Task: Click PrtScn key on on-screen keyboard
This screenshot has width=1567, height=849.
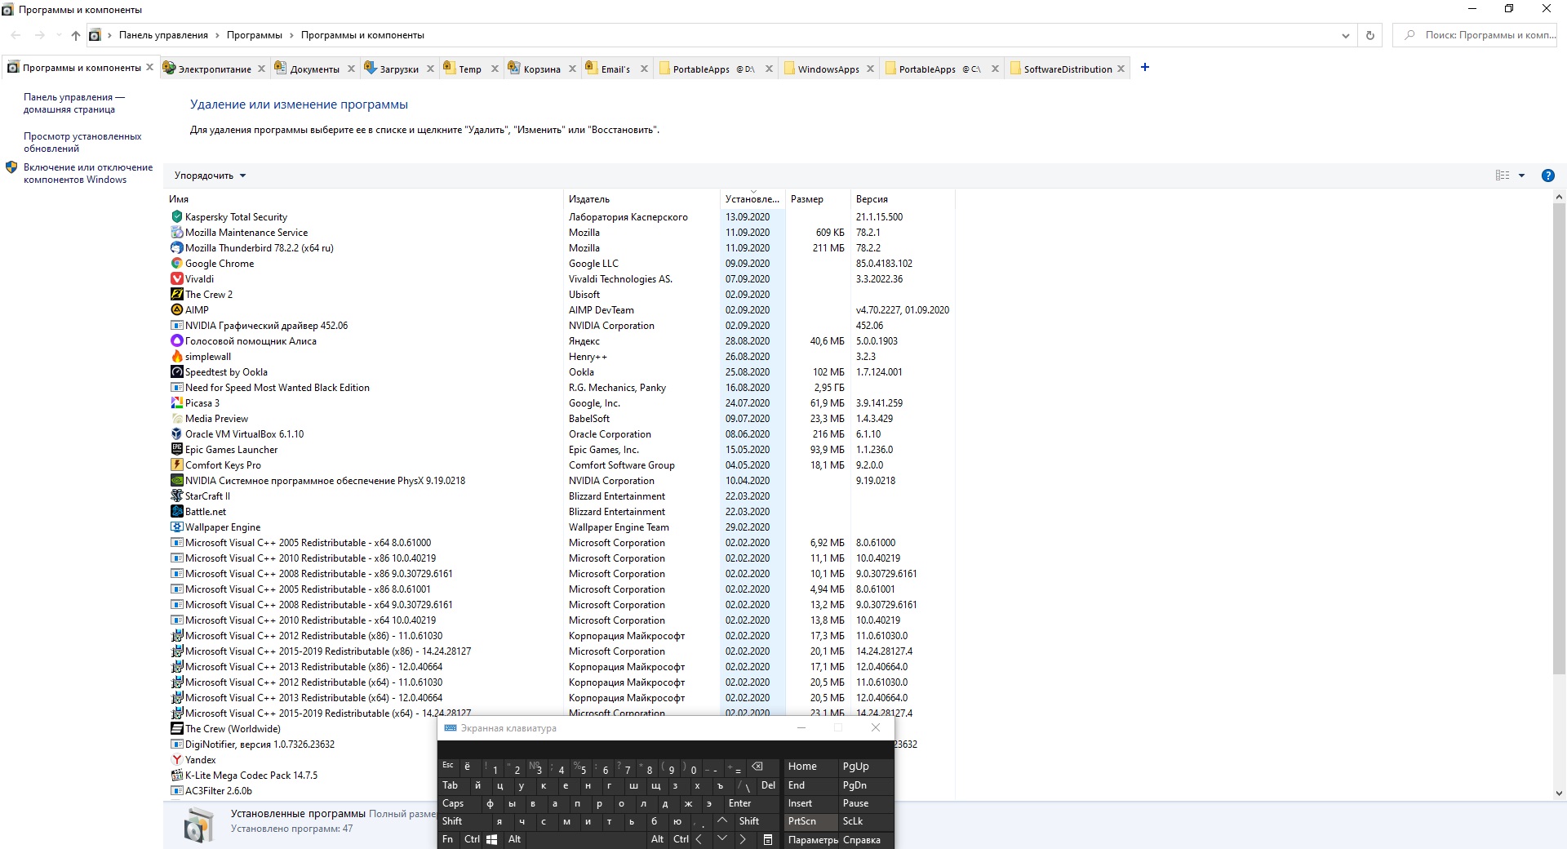Action: click(811, 821)
